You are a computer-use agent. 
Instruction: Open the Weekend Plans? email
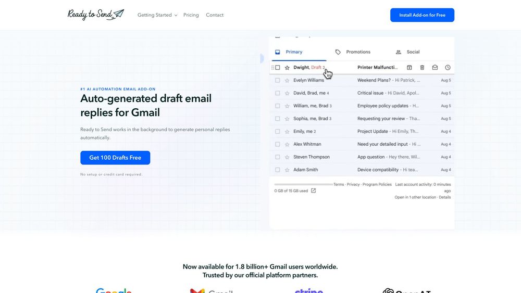click(362, 80)
